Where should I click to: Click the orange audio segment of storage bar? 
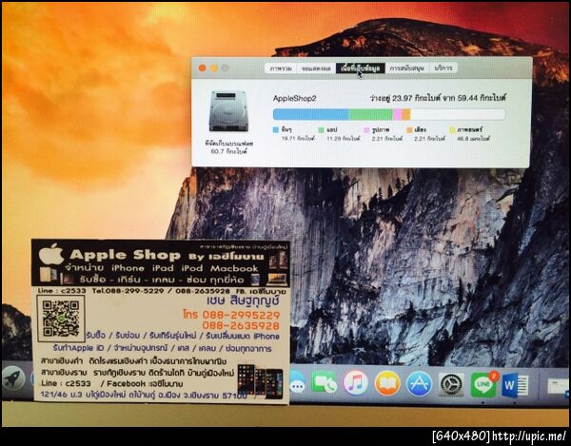406,114
